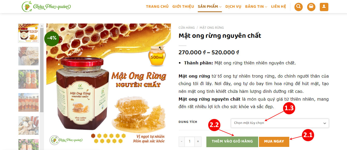Expand the BẢNG TIN menu

point(256,7)
